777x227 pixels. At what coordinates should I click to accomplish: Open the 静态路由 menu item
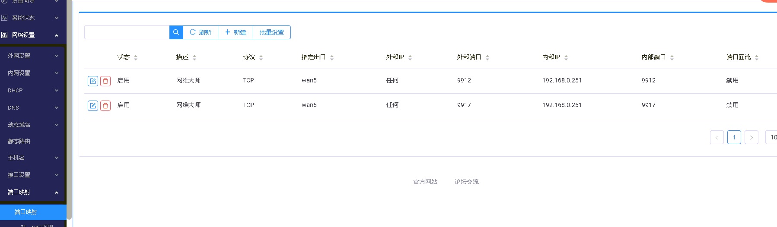click(x=19, y=141)
